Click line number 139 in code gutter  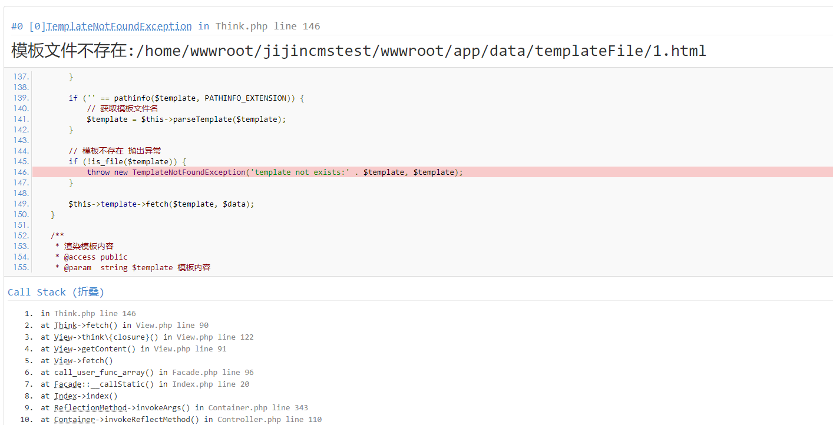coord(21,98)
